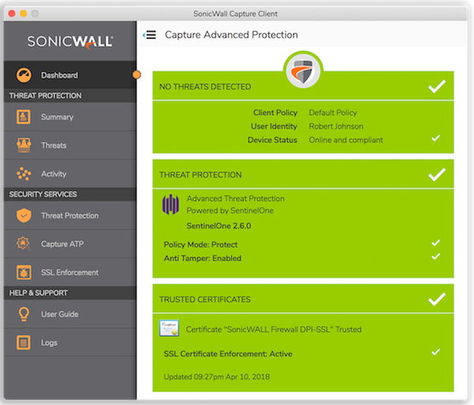Click the Activity dots icon
Screen dimensions: 474x405
click(x=24, y=173)
